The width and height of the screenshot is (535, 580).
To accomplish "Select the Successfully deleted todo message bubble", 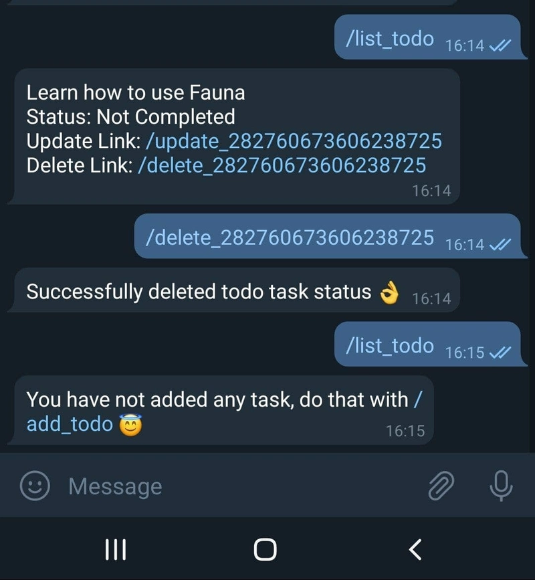I will [x=233, y=291].
